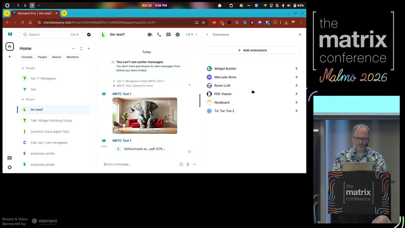Open the Widget Builder extension
405x228 pixels.
point(225,69)
